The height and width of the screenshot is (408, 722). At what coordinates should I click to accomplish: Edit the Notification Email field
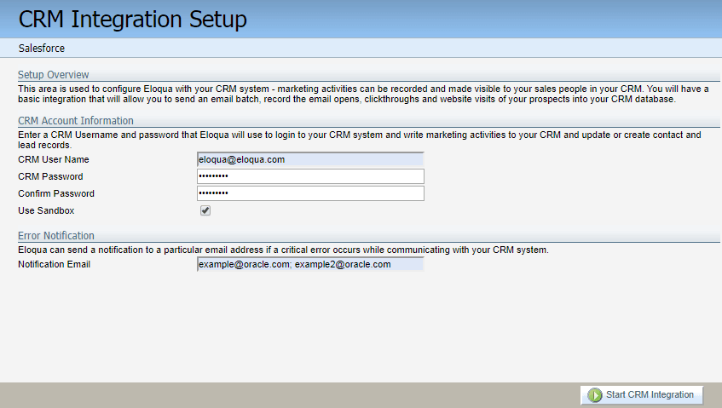click(x=310, y=265)
